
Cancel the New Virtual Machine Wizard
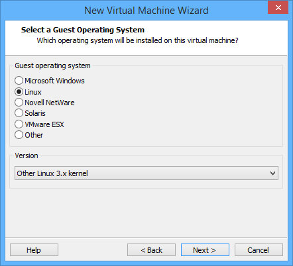[259, 250]
